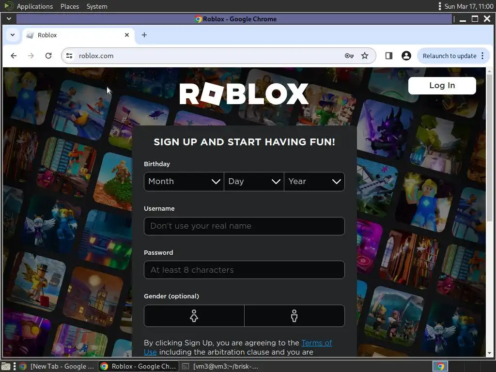The image size is (496, 372).
Task: Toggle Chrome side panel icon
Action: (x=389, y=56)
